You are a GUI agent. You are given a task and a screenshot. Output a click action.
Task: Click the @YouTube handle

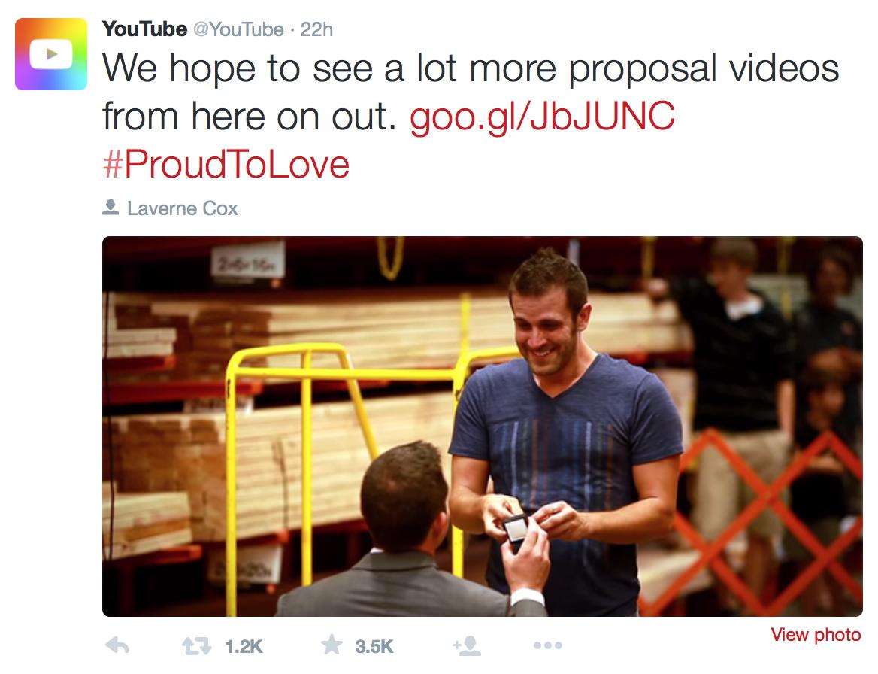tap(238, 29)
